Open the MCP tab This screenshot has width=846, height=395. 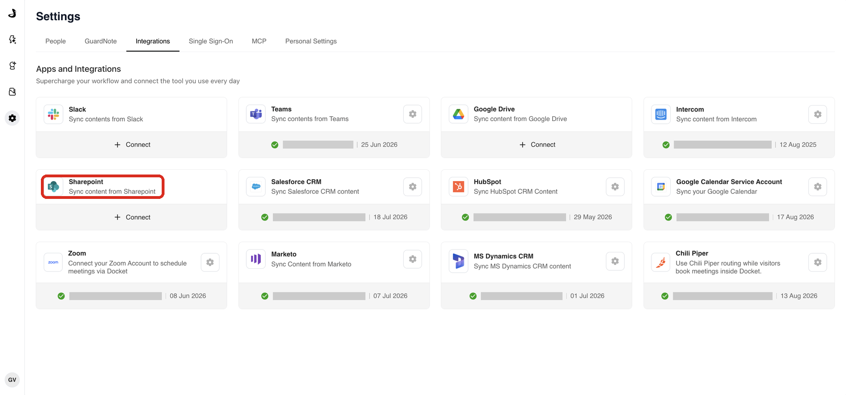point(259,41)
